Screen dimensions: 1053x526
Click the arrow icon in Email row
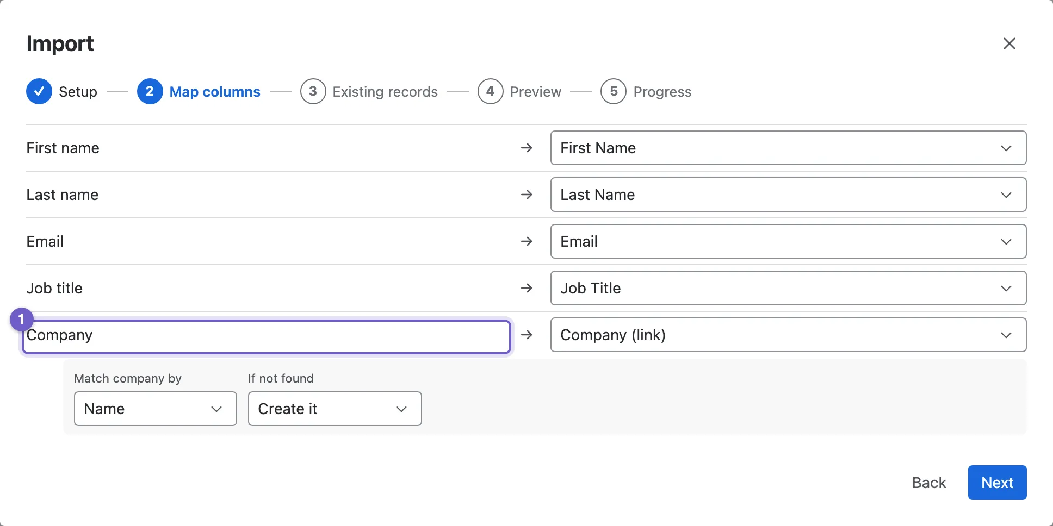click(526, 241)
